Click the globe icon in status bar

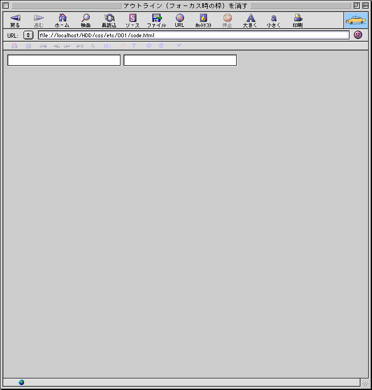[x=21, y=382]
